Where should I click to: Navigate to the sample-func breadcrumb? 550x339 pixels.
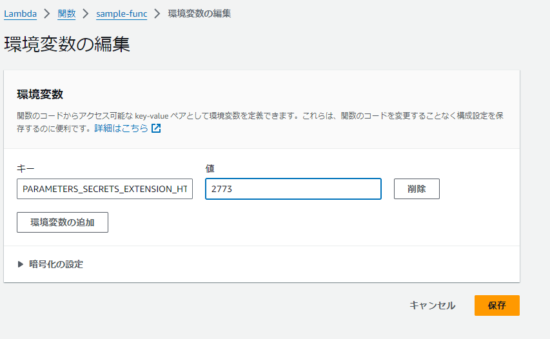click(x=122, y=14)
